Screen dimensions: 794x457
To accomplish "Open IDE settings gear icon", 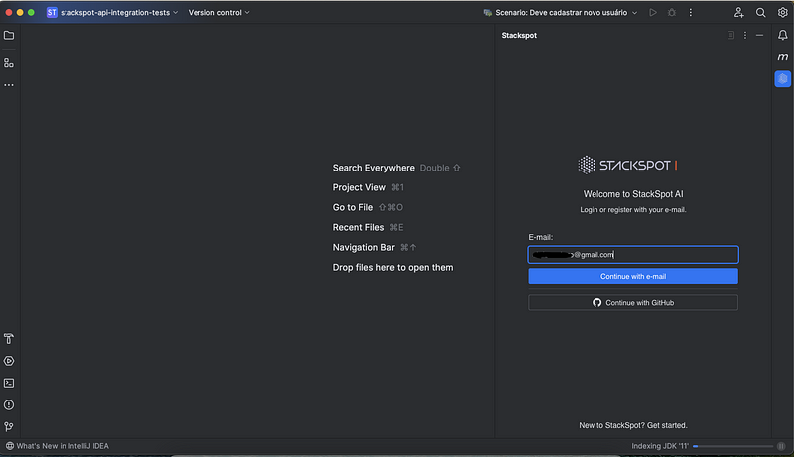I will click(783, 12).
